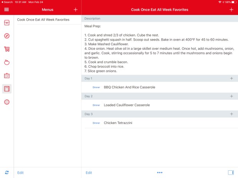Tap the sync icon at bottom-left

(7, 173)
